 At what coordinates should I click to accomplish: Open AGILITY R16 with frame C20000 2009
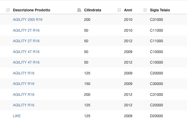(x=24, y=73)
